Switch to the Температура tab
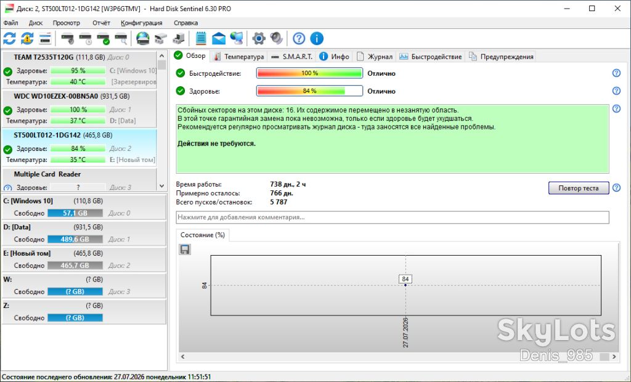 point(238,57)
